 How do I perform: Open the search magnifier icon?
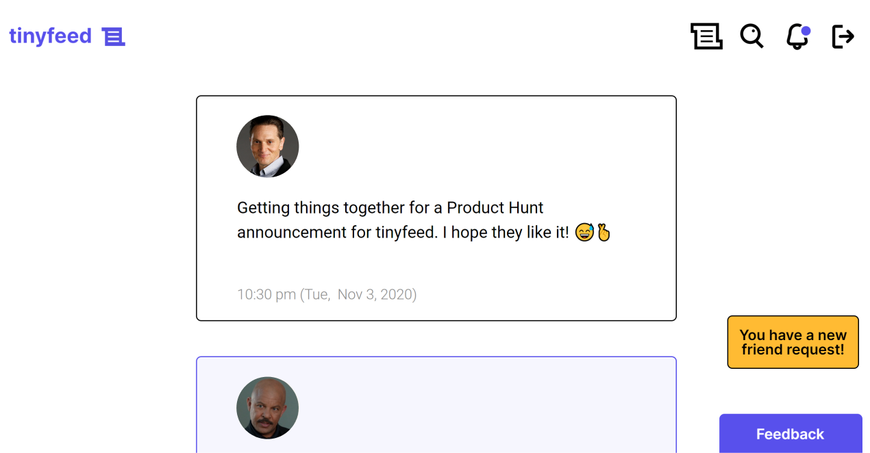[751, 36]
